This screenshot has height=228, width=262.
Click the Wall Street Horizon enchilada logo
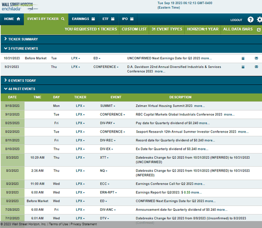(x=20, y=7)
